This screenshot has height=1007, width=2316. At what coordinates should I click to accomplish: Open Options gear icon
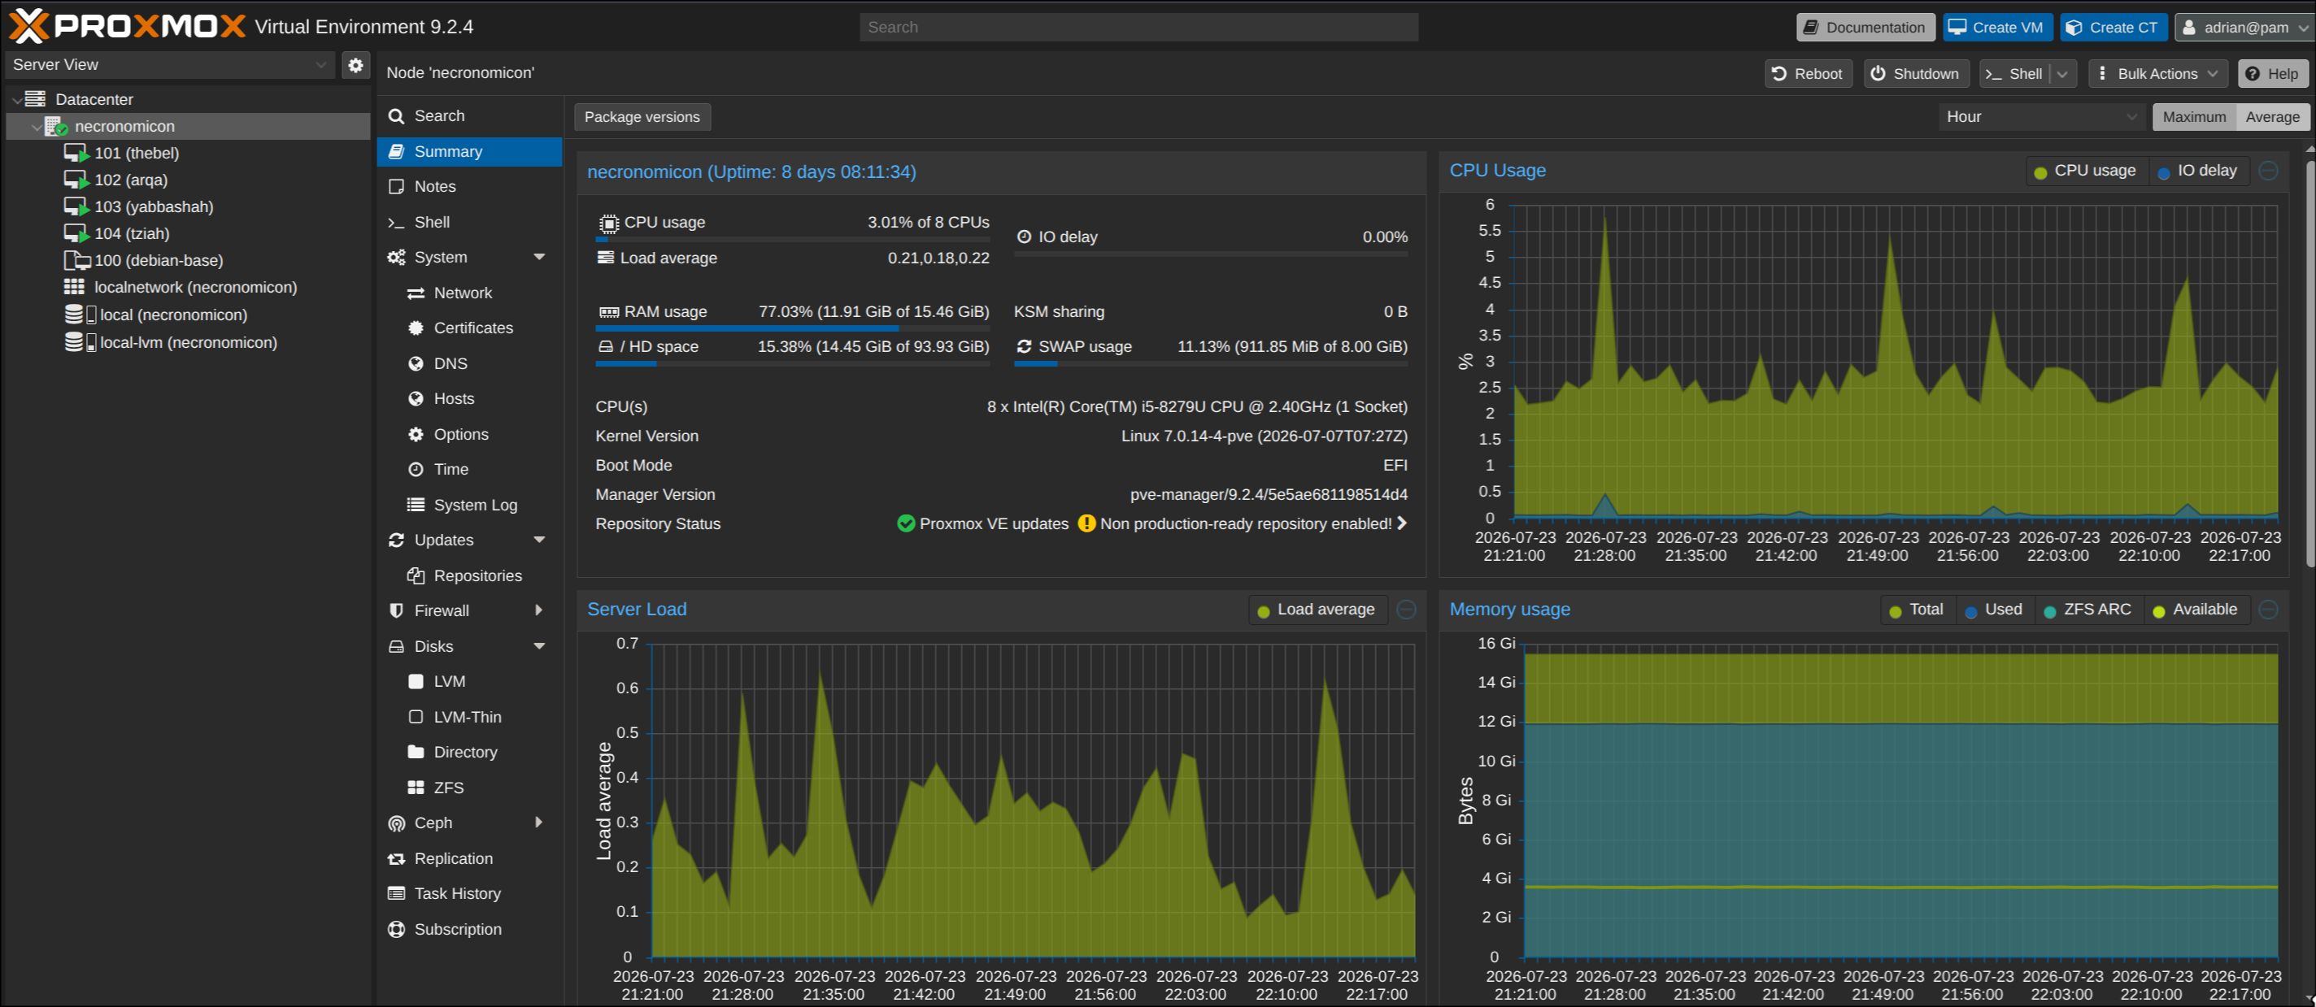tap(416, 434)
